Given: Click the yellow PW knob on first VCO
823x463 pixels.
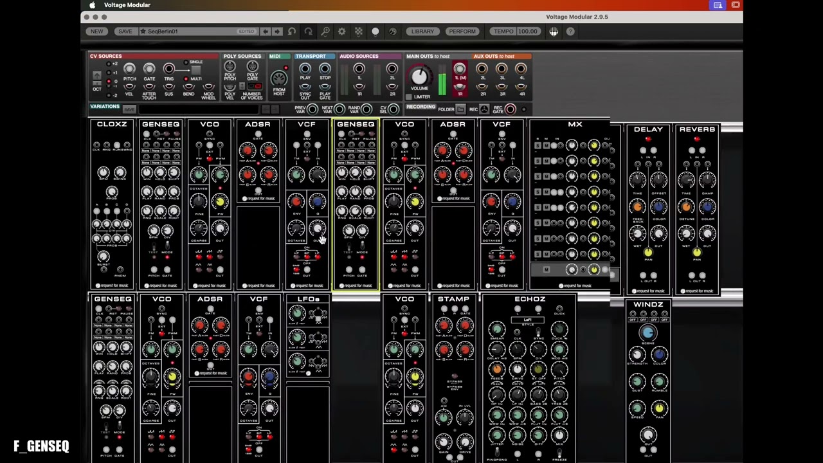Looking at the screenshot, I should click(220, 203).
